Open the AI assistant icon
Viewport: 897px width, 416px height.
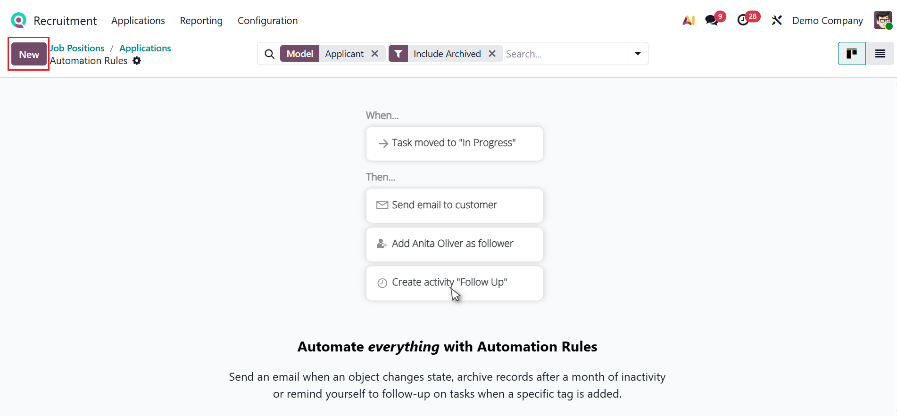click(x=689, y=20)
